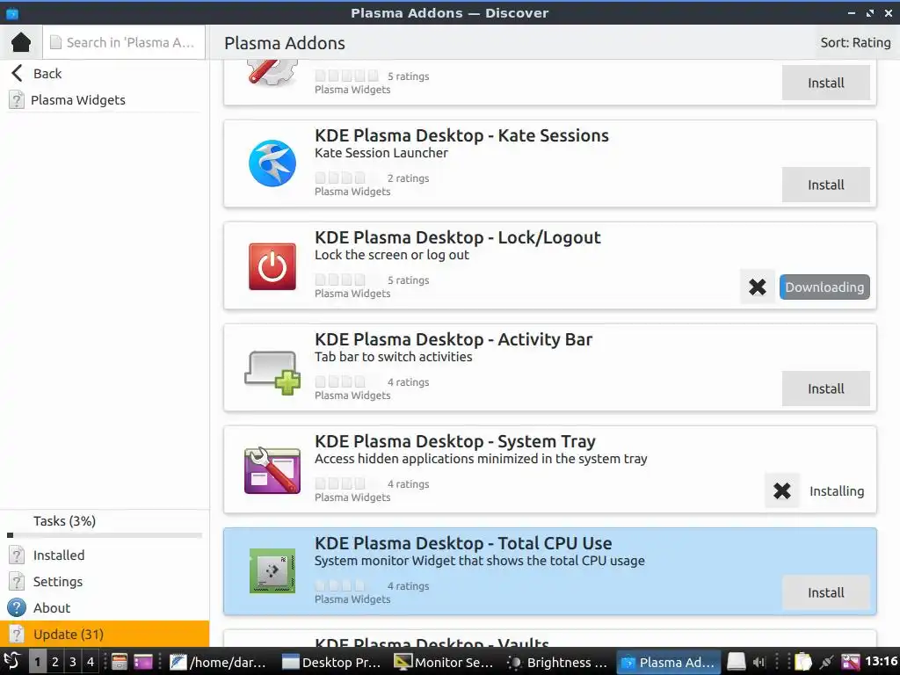Click the Plasma Widgets category icon
Viewport: 900px width, 675px height.
coord(17,100)
